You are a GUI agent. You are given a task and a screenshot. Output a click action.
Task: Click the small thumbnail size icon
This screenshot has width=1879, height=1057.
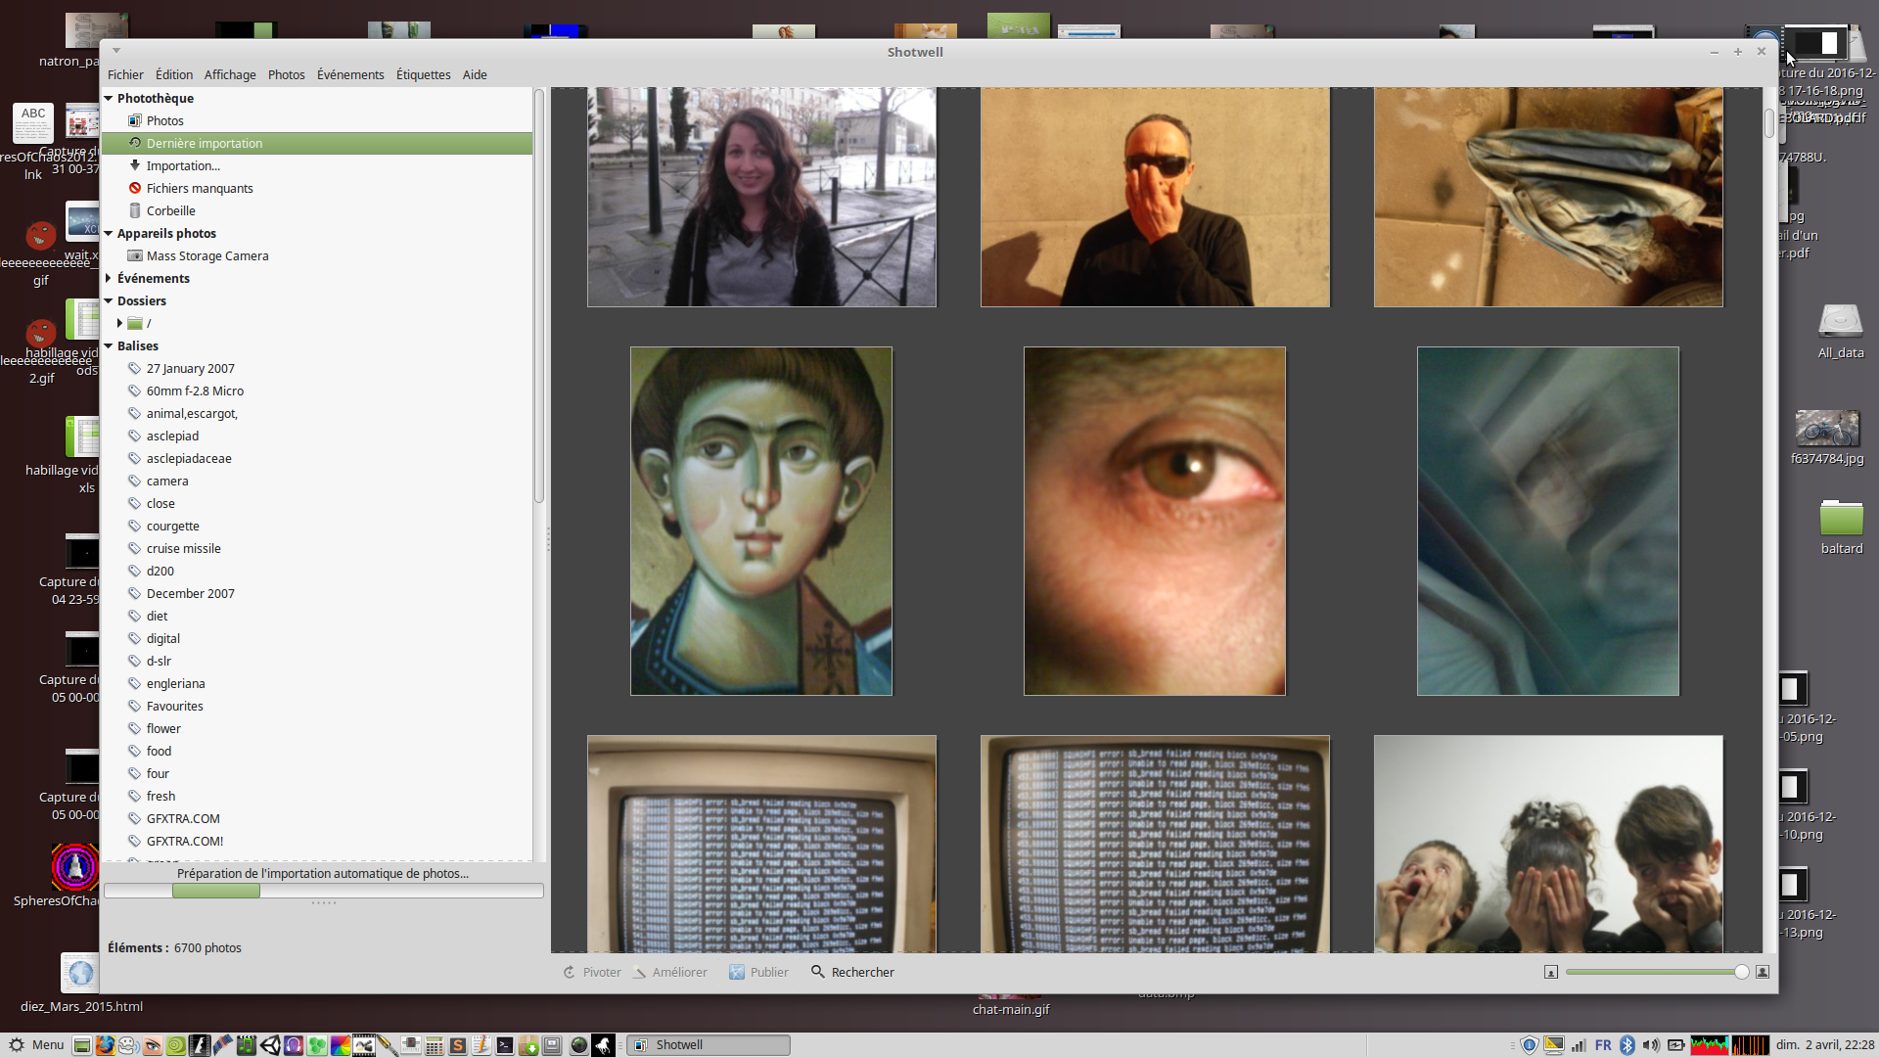[x=1551, y=972]
